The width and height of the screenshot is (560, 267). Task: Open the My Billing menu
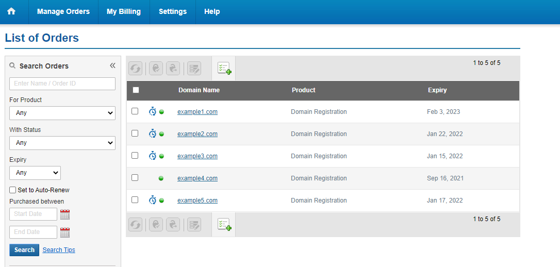[124, 11]
